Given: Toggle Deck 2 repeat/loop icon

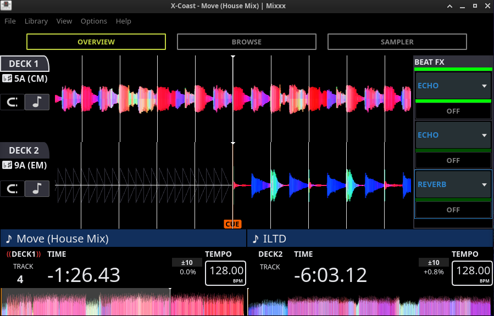Looking at the screenshot, I should 12,189.
